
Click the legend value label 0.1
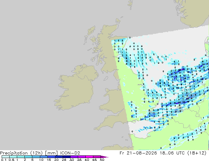click(4, 160)
